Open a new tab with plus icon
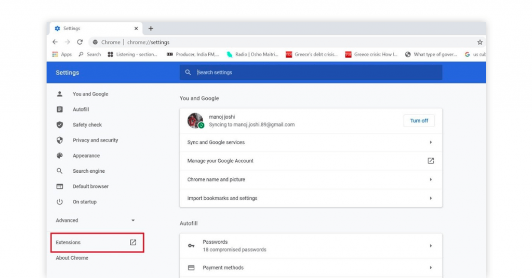The width and height of the screenshot is (532, 278). (151, 29)
